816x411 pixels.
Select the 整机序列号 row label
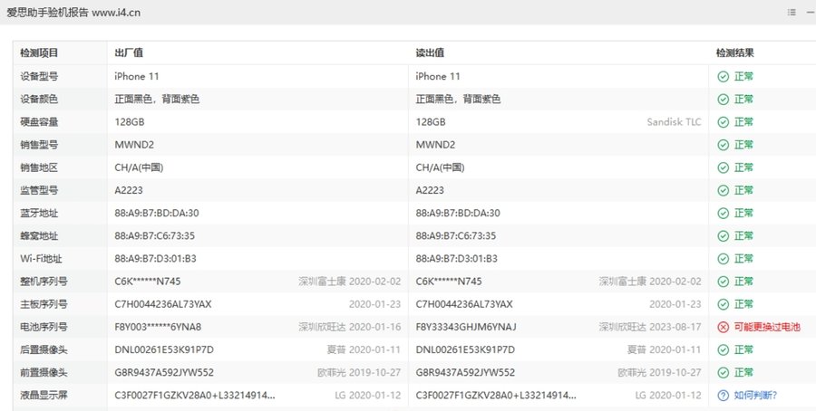pos(44,282)
